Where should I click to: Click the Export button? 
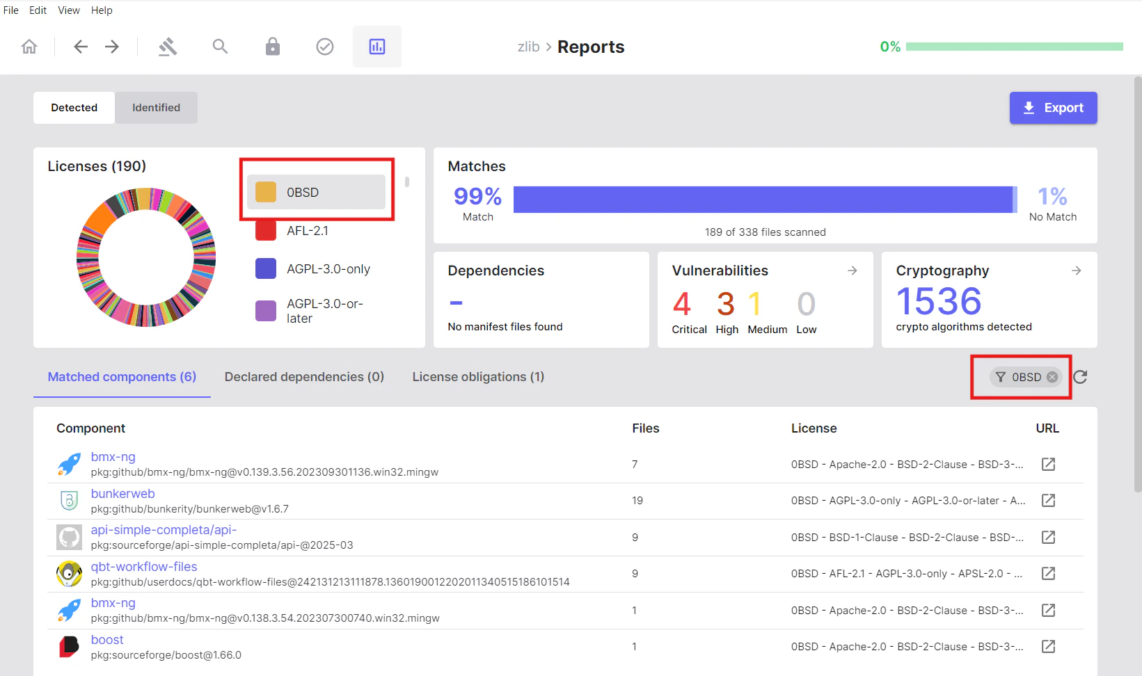pos(1053,108)
